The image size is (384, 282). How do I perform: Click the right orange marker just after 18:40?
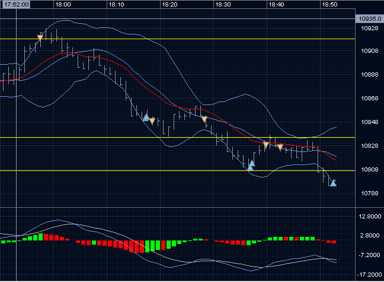point(280,146)
